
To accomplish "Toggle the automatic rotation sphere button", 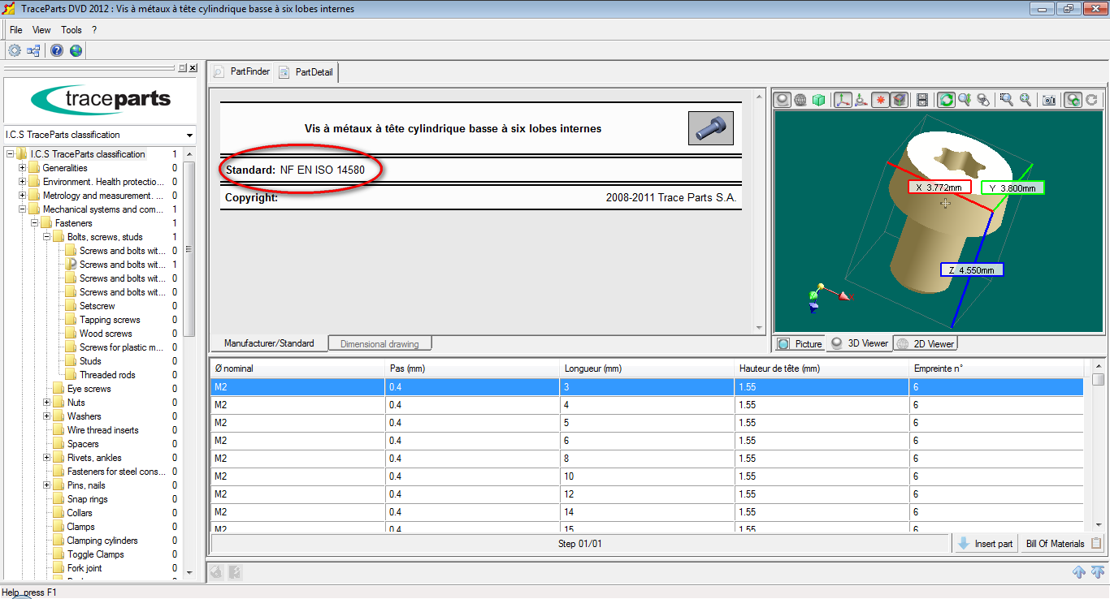I will [1073, 100].
